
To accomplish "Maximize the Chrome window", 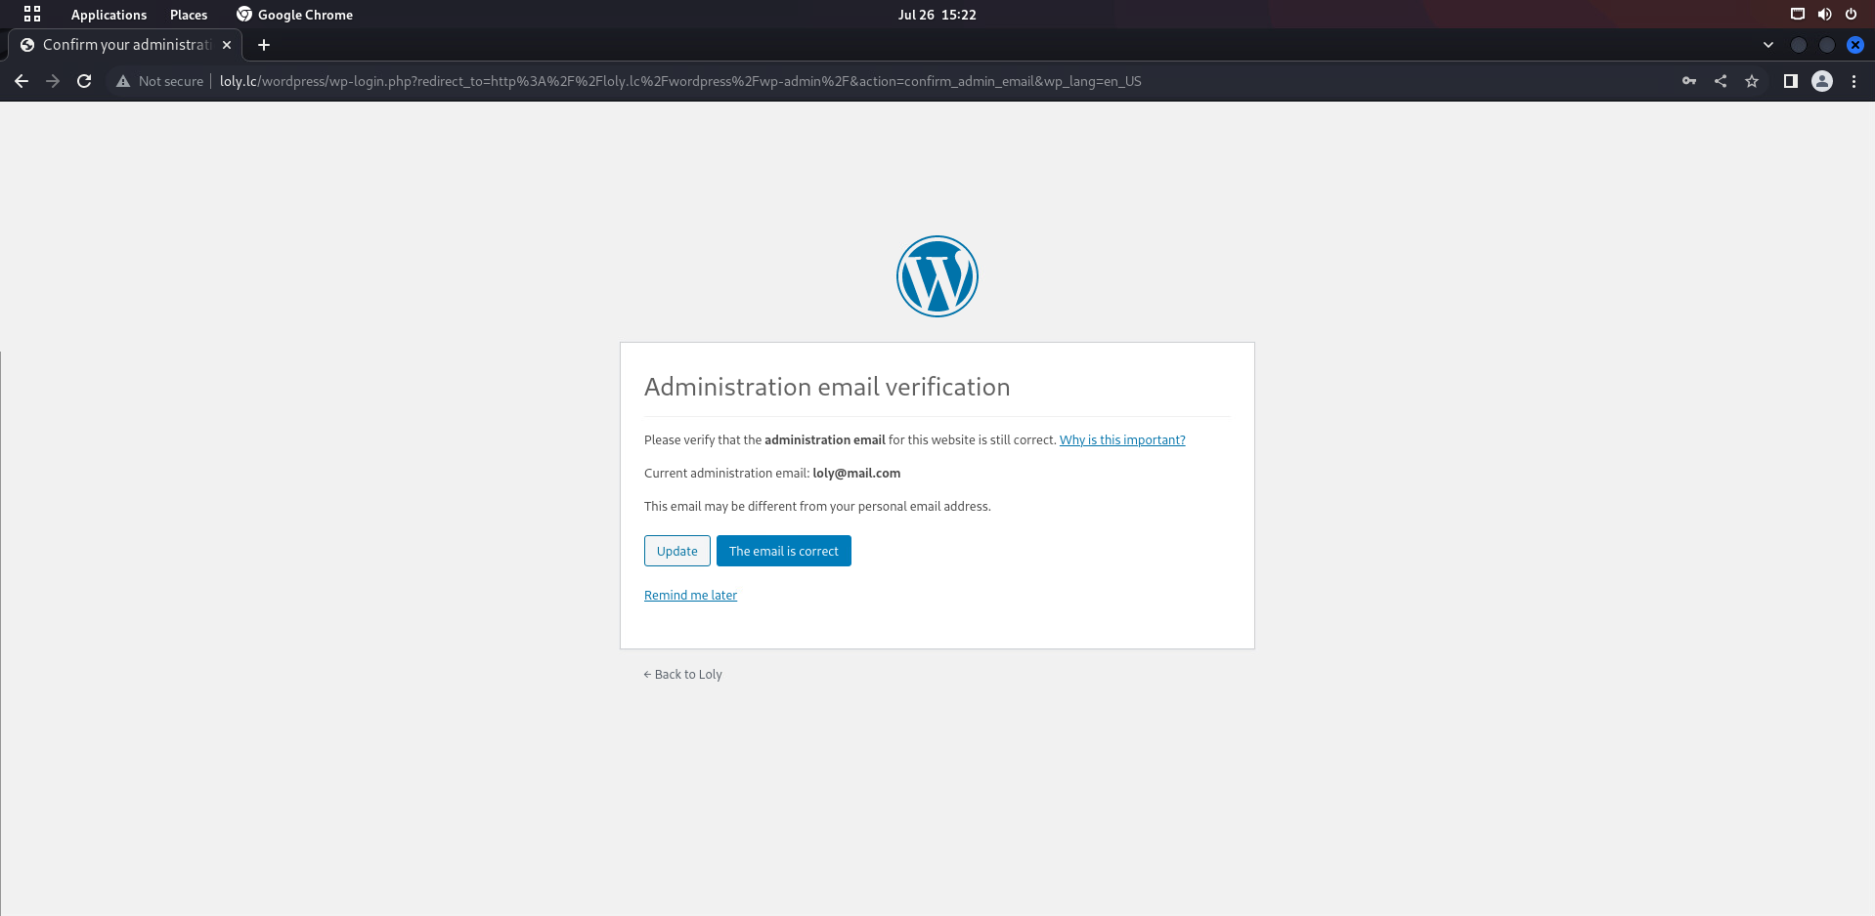I will (1826, 45).
